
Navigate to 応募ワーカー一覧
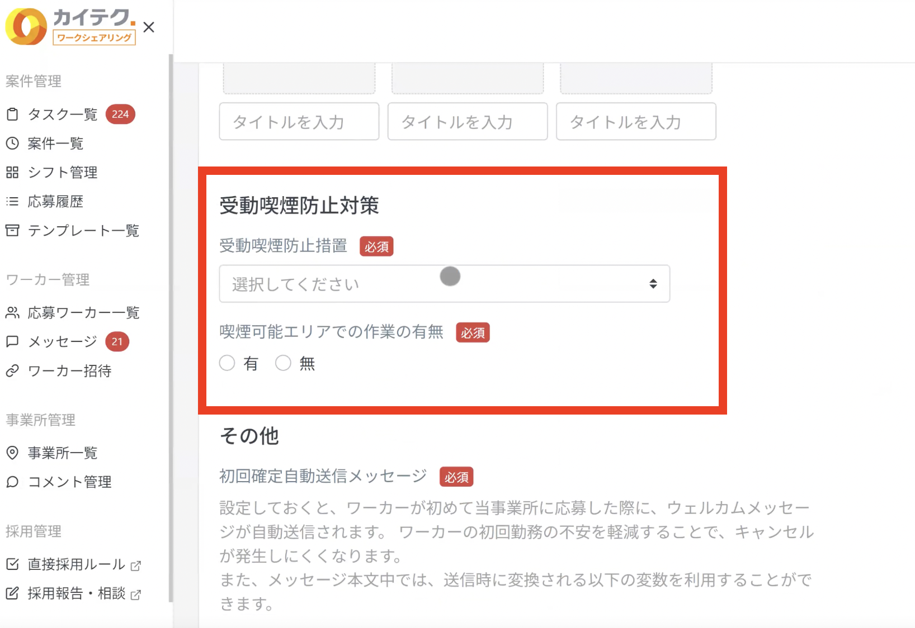pyautogui.click(x=83, y=312)
